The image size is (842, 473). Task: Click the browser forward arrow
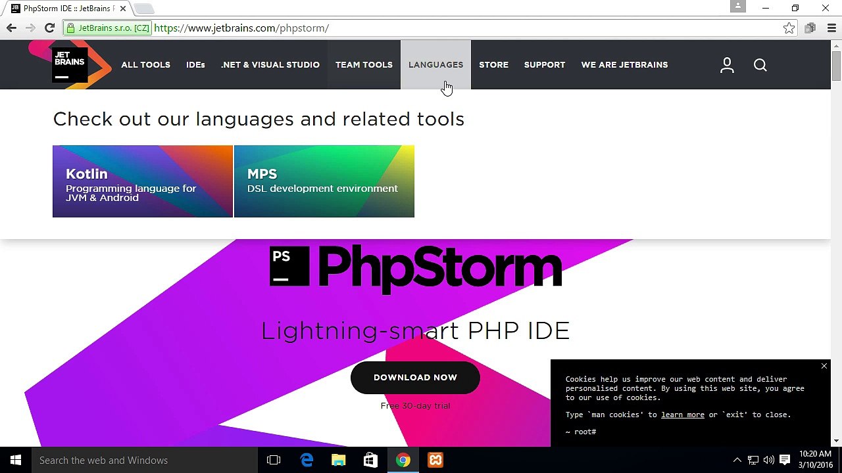[30, 28]
